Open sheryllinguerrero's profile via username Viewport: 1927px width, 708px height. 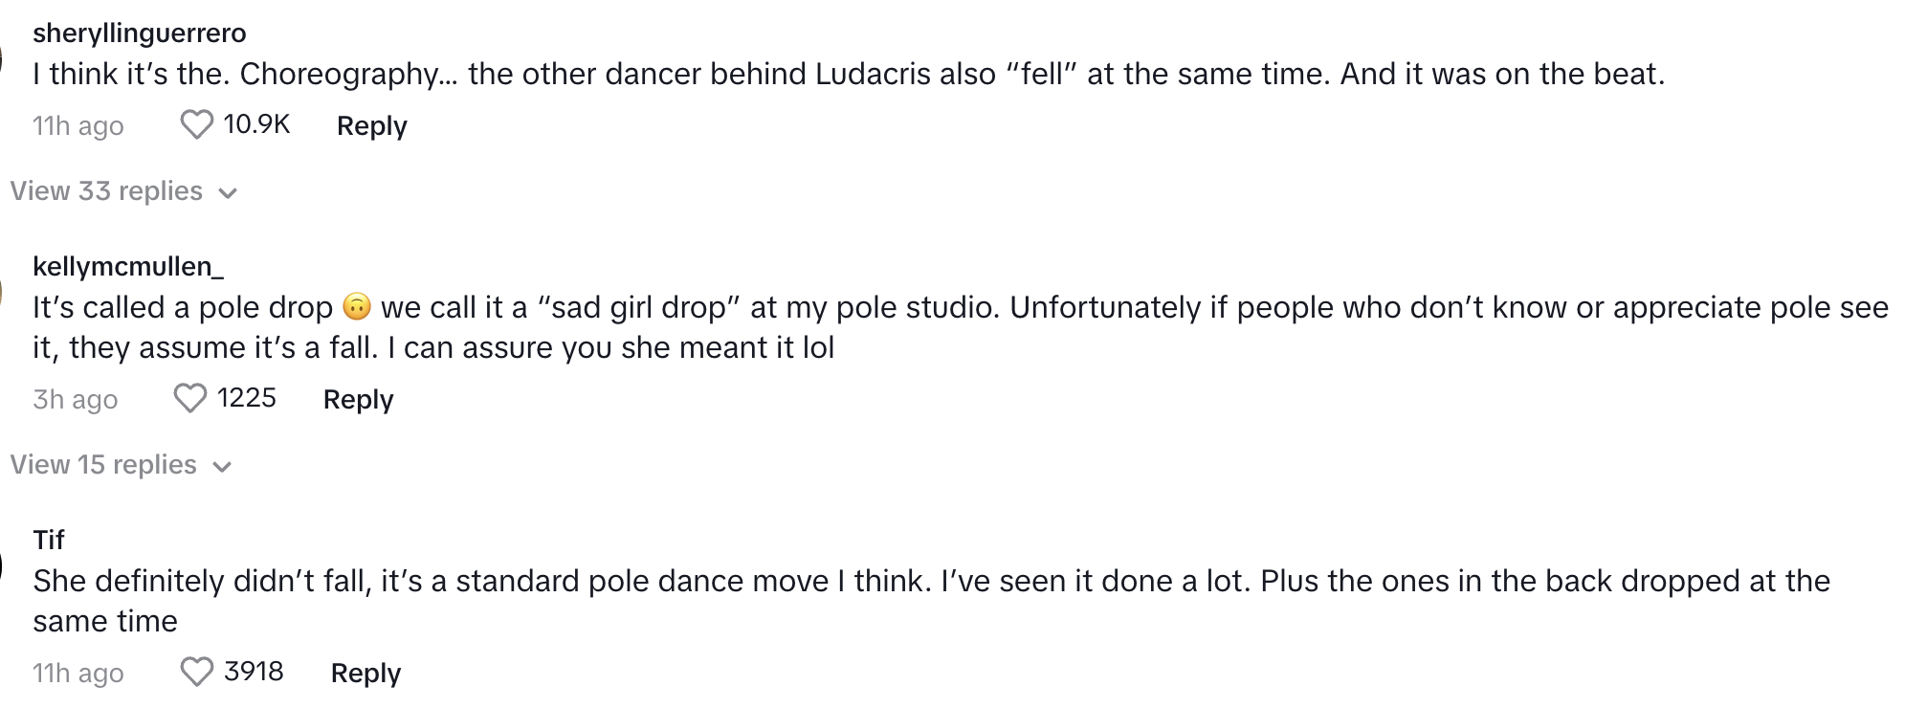[x=139, y=33]
